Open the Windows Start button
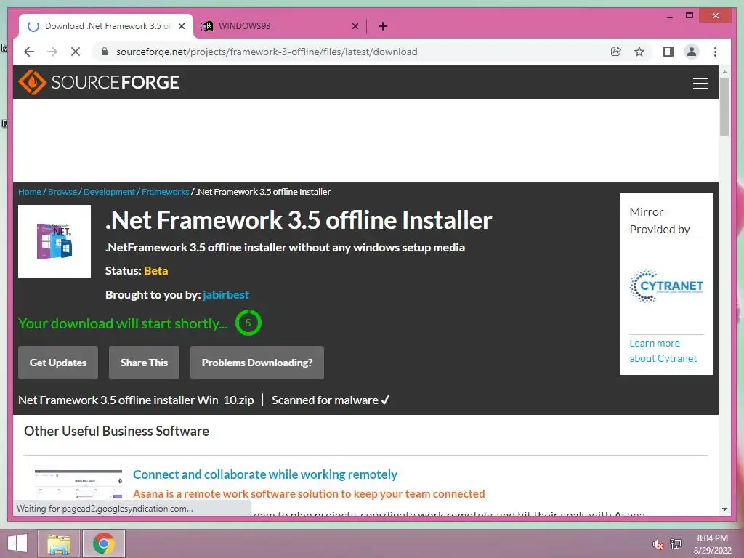This screenshot has height=558, width=744. point(17,543)
